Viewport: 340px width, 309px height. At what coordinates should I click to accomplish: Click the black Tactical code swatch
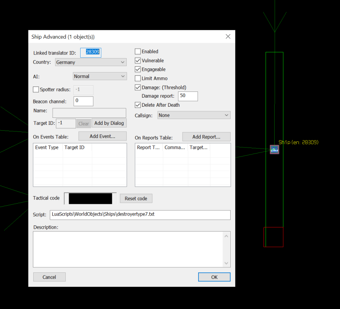click(90, 199)
